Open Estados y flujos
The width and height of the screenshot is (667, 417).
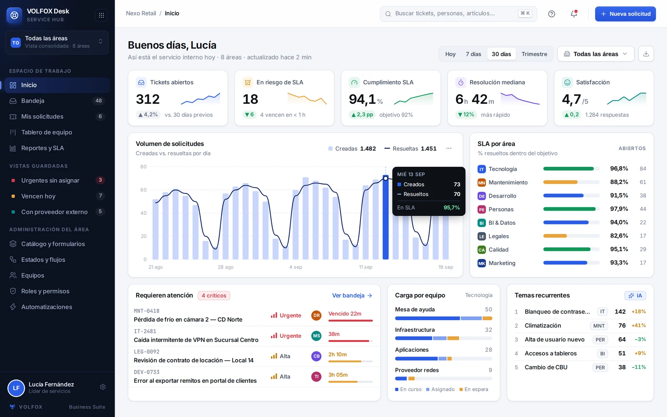point(57,260)
